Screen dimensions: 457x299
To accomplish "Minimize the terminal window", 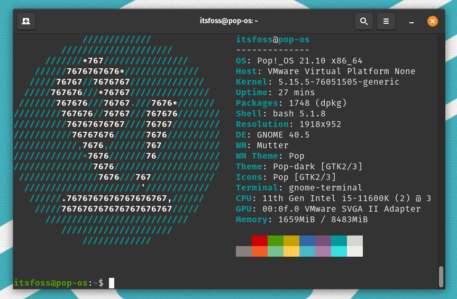I will pos(412,22).
